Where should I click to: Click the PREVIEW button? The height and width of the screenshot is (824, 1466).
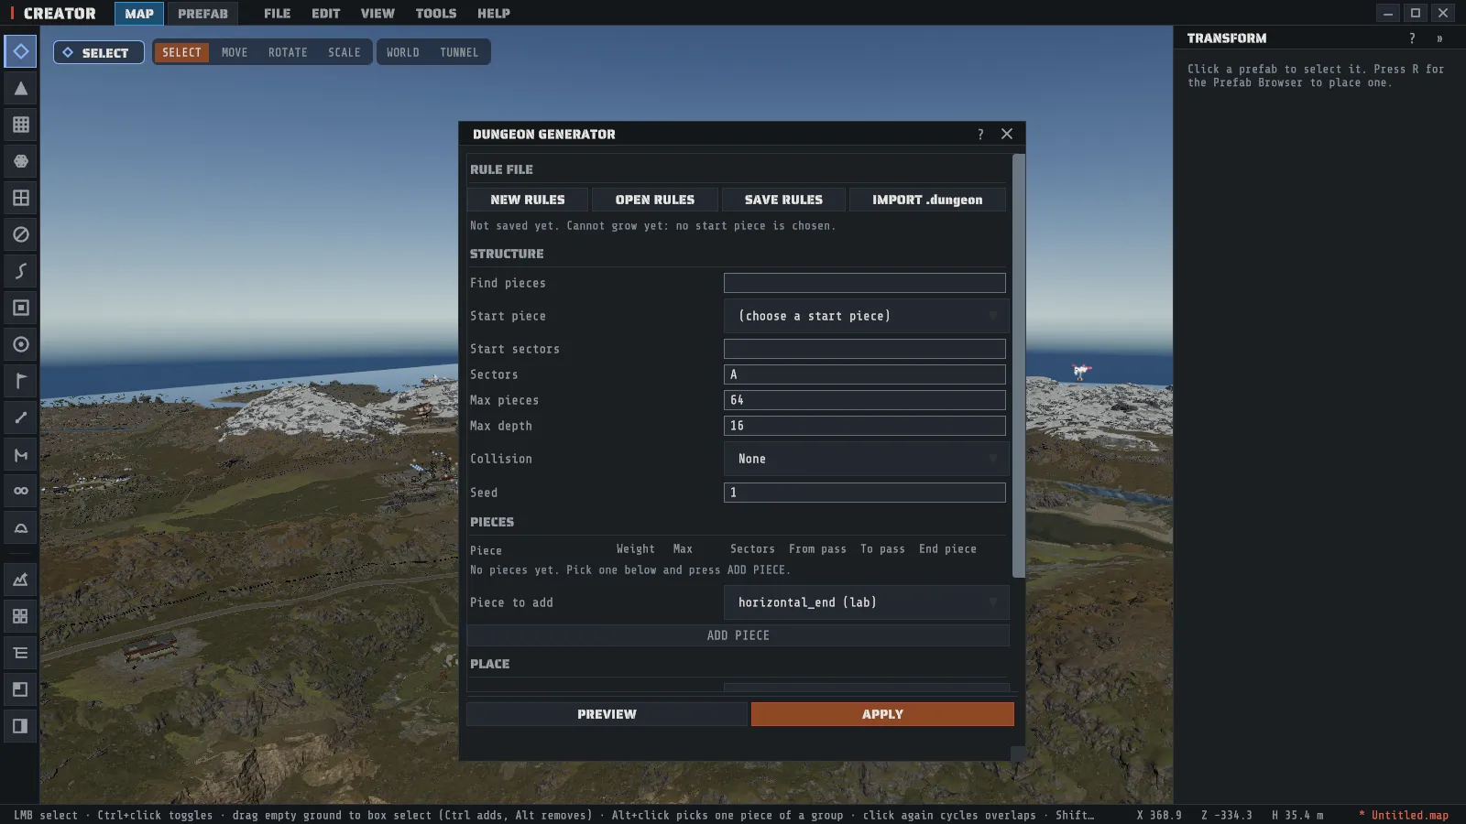tap(607, 714)
